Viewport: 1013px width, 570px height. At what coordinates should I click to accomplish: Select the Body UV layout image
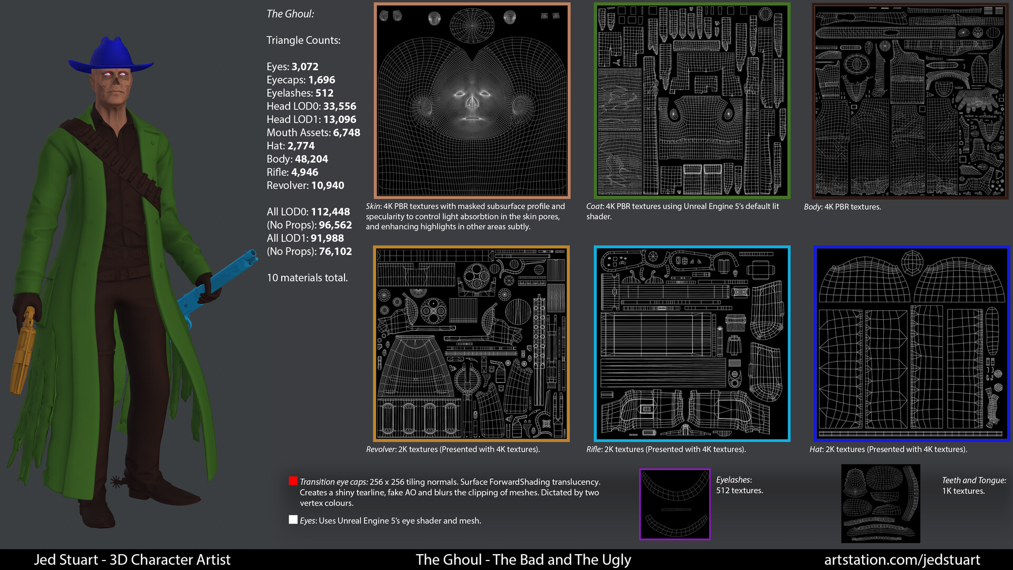click(x=910, y=101)
